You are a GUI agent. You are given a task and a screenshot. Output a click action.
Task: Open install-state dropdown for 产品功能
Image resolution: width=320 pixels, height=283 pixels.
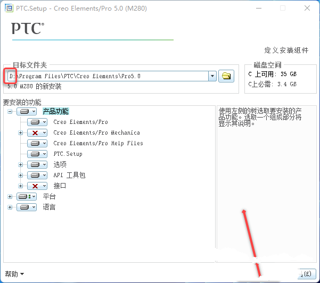(x=34, y=111)
